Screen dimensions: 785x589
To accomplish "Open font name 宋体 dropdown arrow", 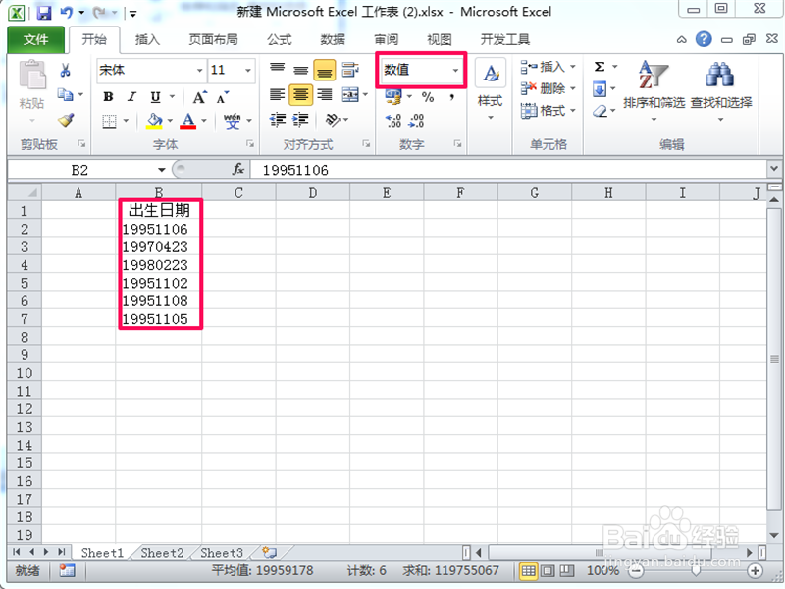I will click(x=199, y=70).
